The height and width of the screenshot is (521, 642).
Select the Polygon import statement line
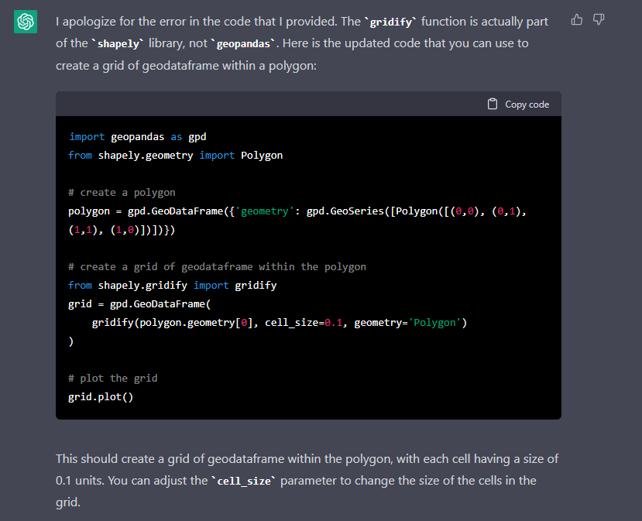pos(173,155)
